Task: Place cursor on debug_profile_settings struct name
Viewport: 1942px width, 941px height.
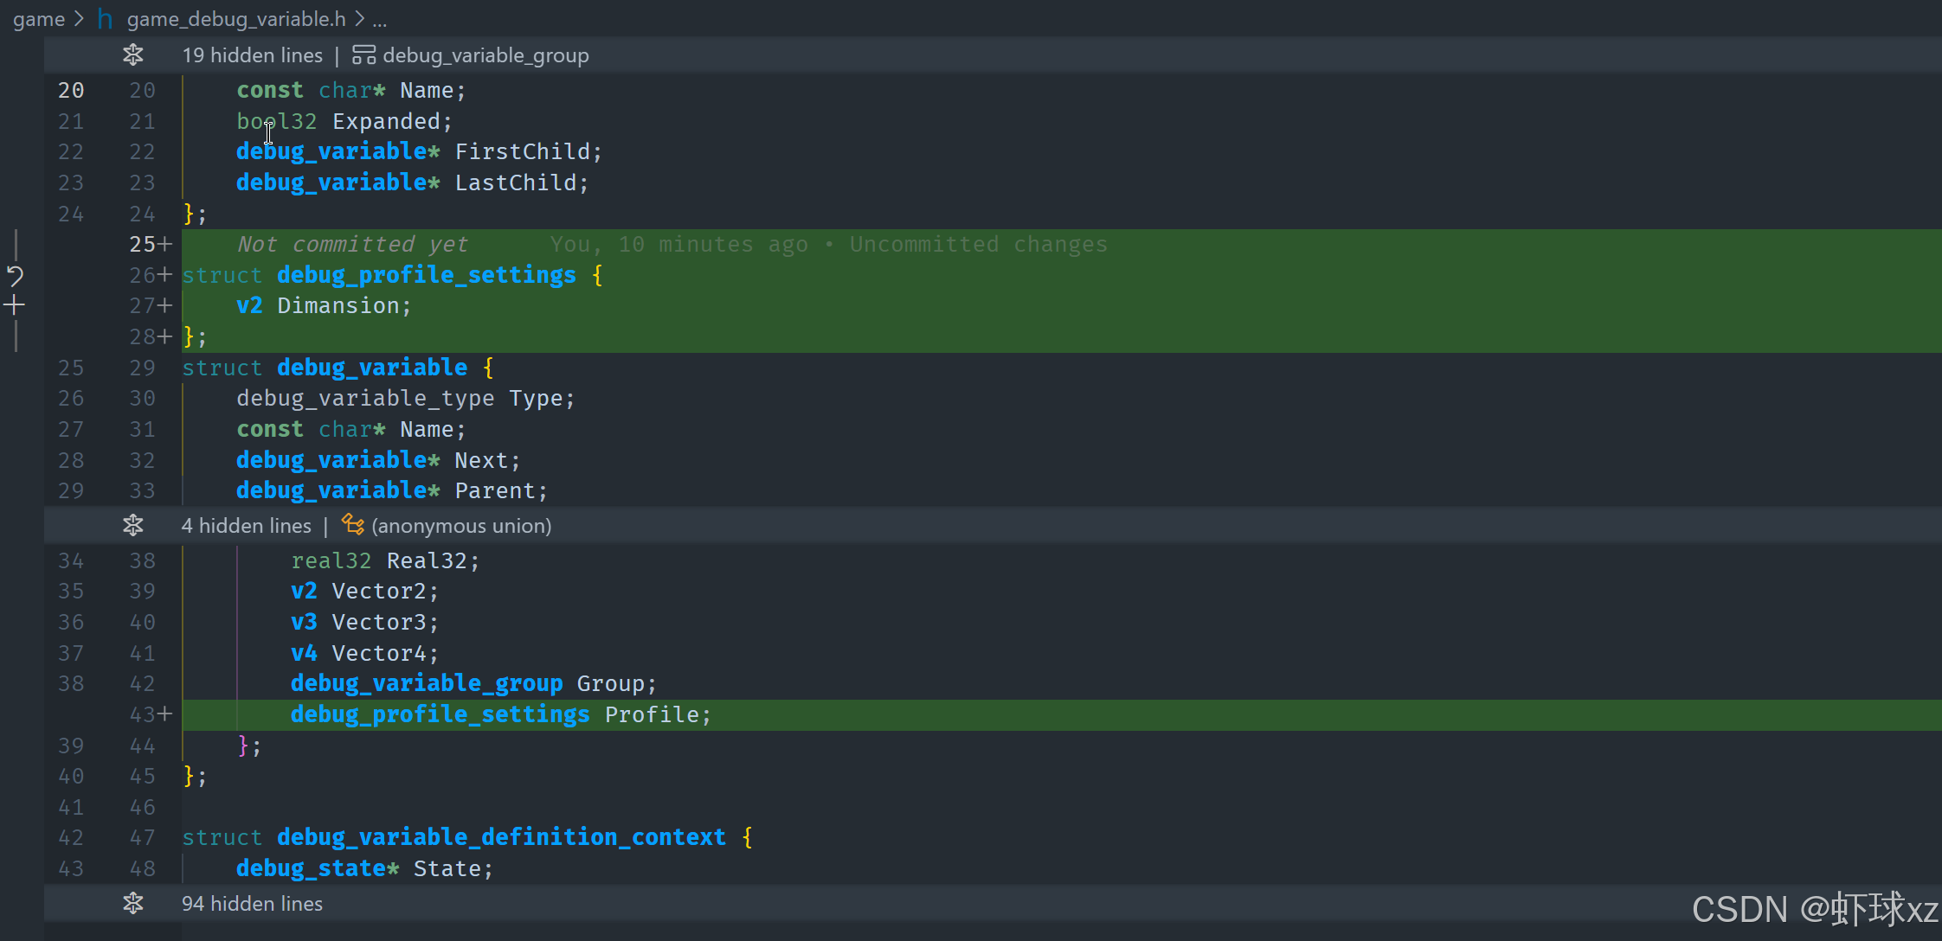Action: [x=426, y=275]
